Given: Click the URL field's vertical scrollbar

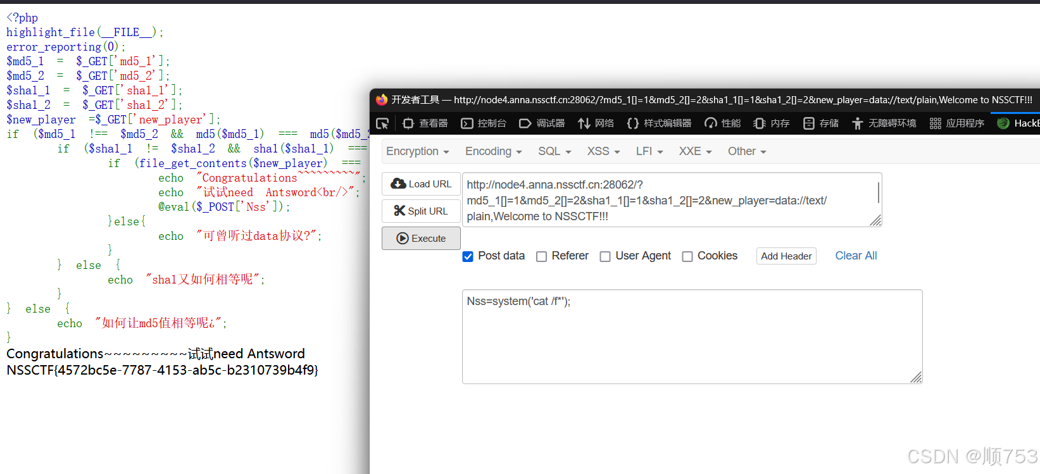Looking at the screenshot, I should pos(878,192).
